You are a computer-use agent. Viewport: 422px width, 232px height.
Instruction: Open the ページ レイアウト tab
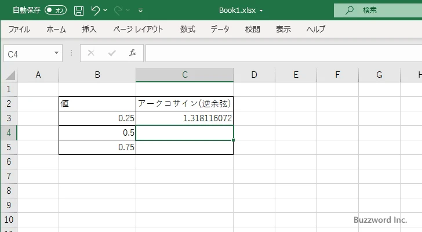(x=138, y=29)
